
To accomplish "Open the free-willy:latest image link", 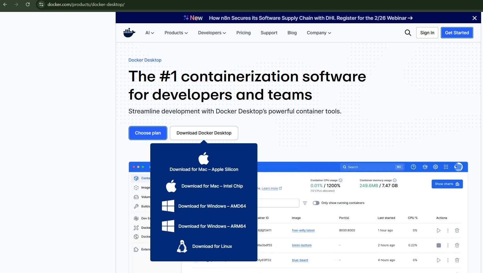I will (303, 230).
